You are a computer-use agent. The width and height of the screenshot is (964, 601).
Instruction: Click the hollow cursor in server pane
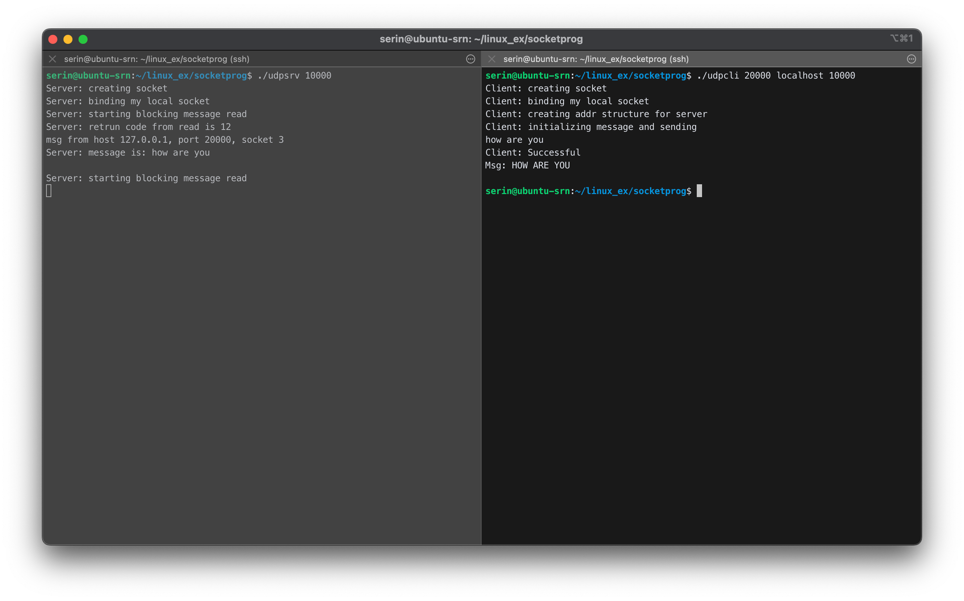[x=49, y=191]
